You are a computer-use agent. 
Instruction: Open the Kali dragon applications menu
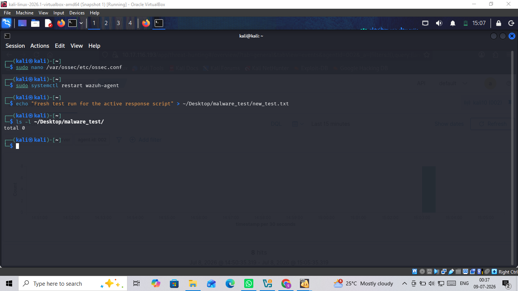pyautogui.click(x=6, y=23)
